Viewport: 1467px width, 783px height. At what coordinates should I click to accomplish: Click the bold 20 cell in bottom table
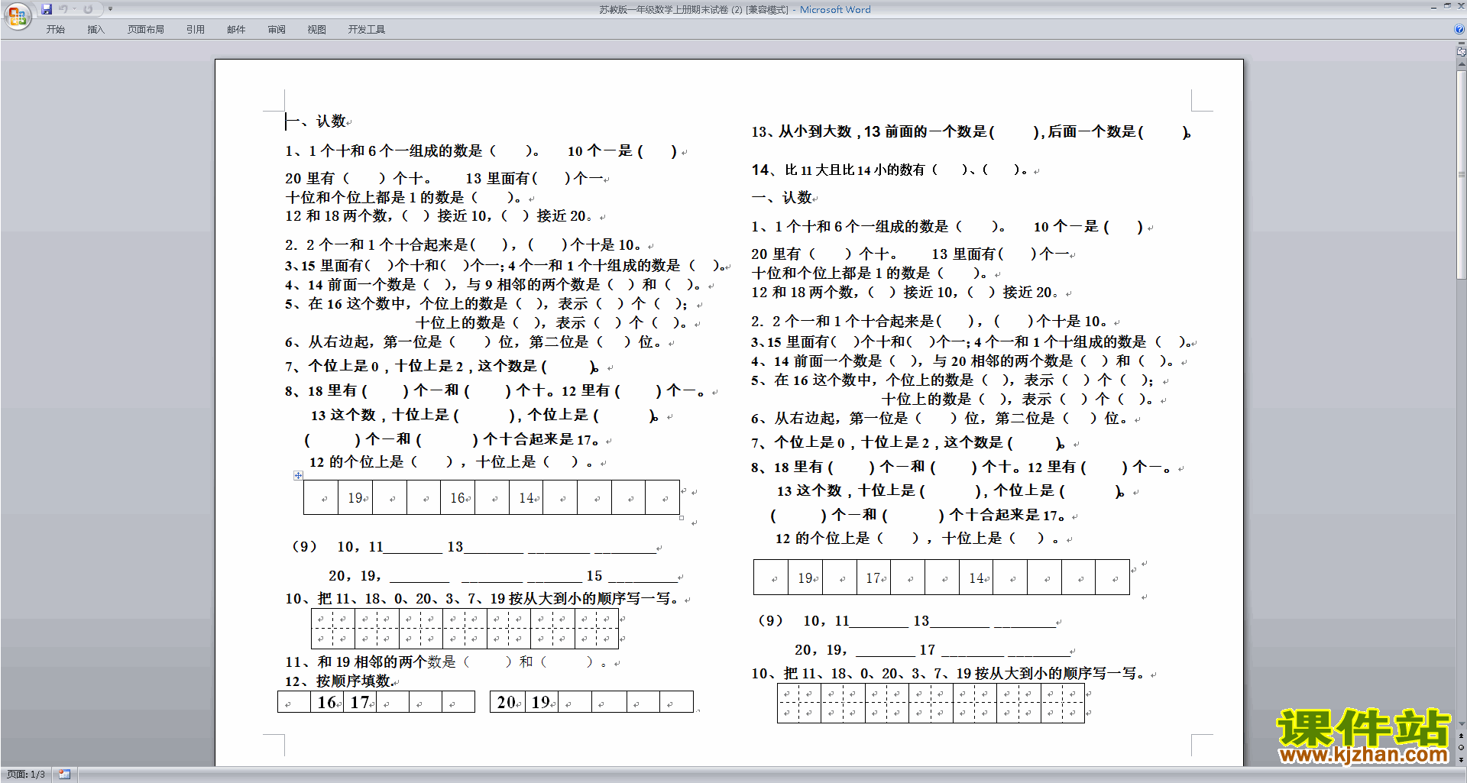[507, 702]
